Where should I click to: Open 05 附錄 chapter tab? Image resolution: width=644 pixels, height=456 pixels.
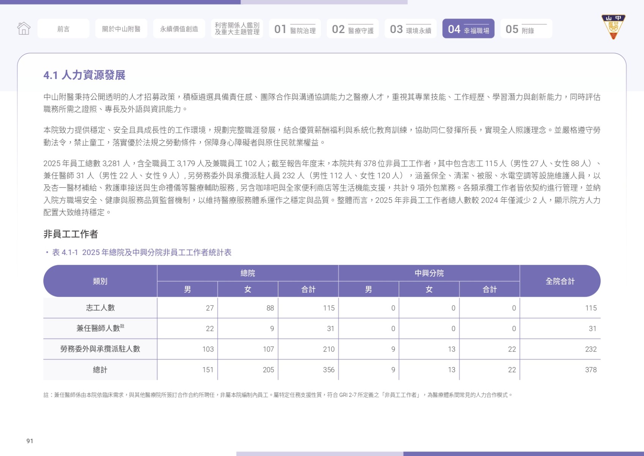point(526,28)
